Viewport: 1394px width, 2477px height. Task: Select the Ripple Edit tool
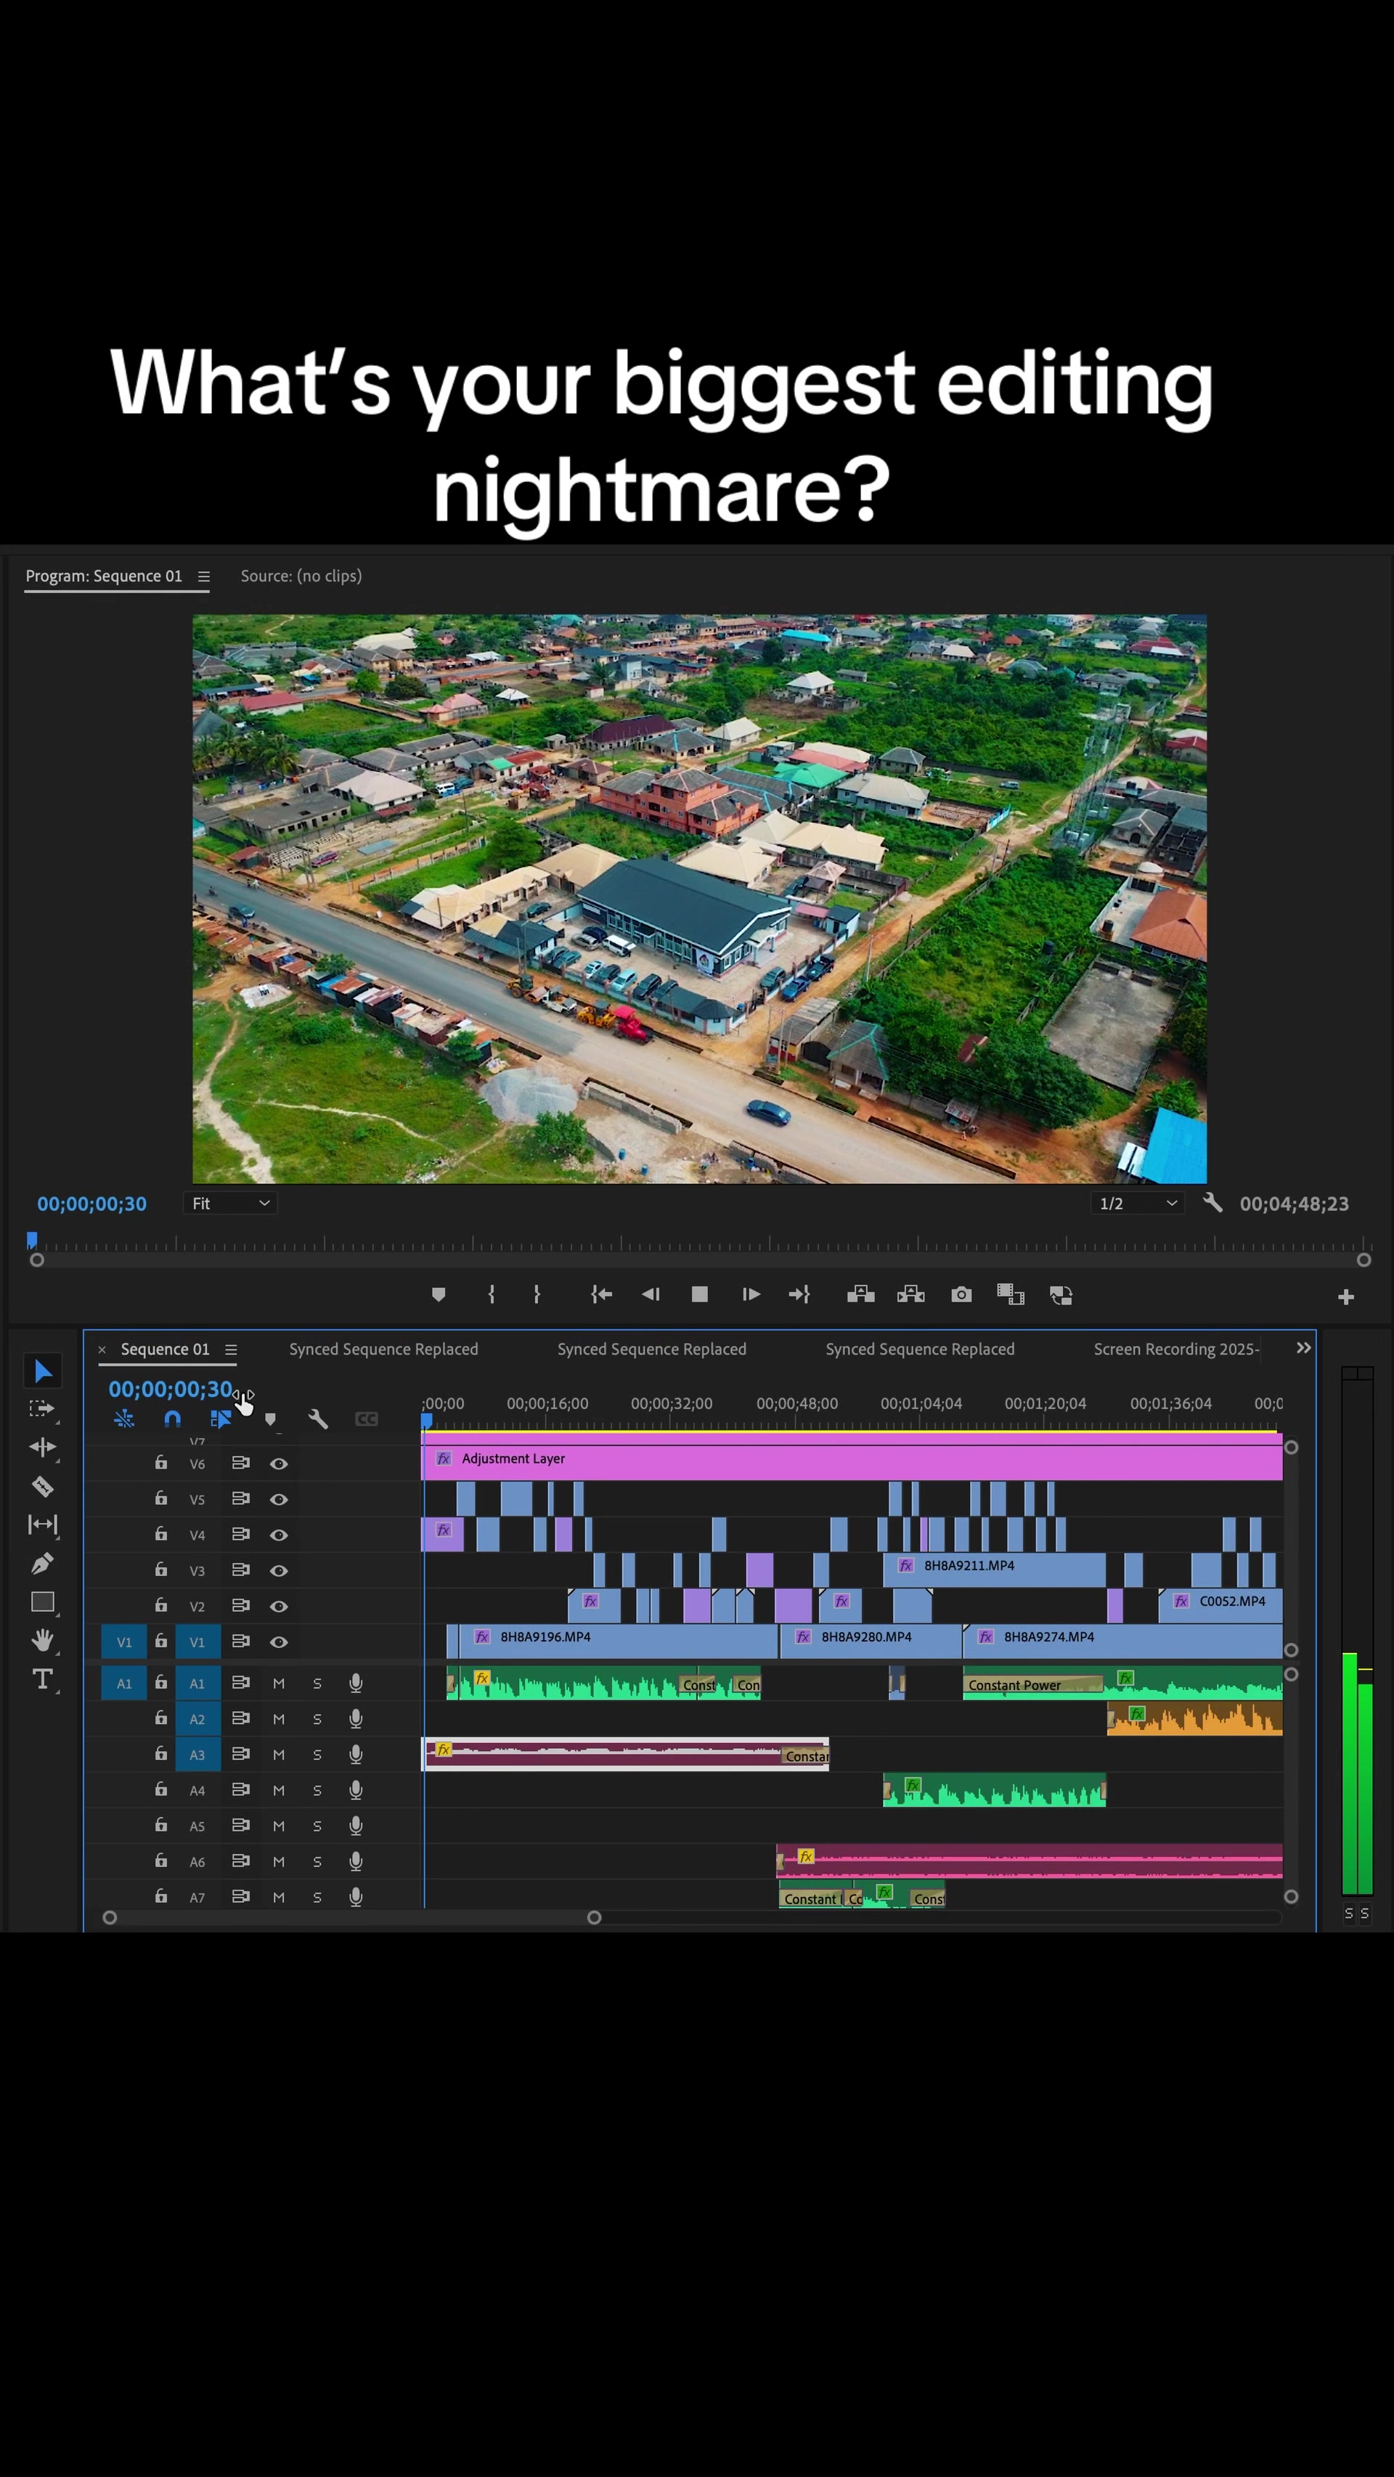(42, 1447)
